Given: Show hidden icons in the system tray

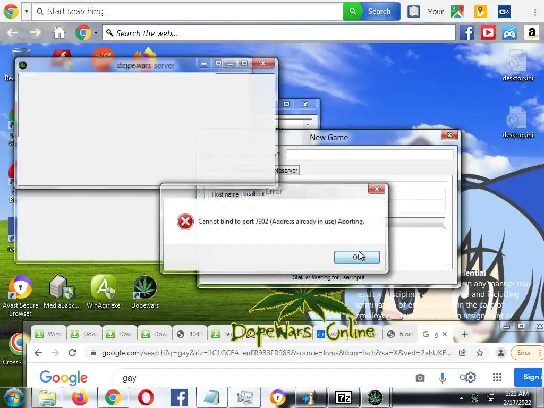Looking at the screenshot, I should pos(461,398).
